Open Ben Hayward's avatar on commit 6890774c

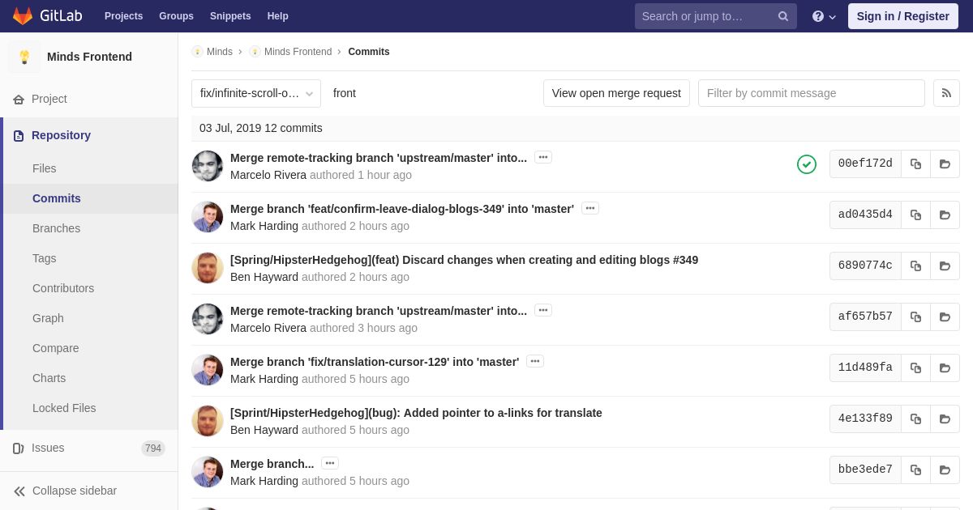[x=208, y=268]
